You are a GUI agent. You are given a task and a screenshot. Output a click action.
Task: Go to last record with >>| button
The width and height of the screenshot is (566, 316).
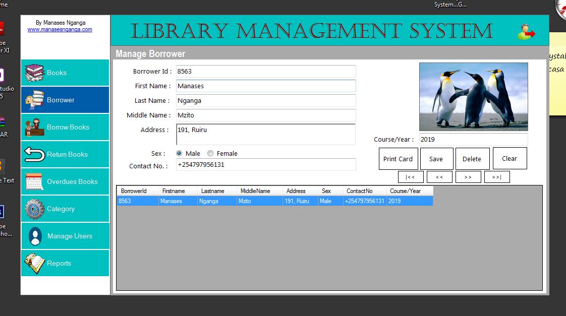(497, 177)
